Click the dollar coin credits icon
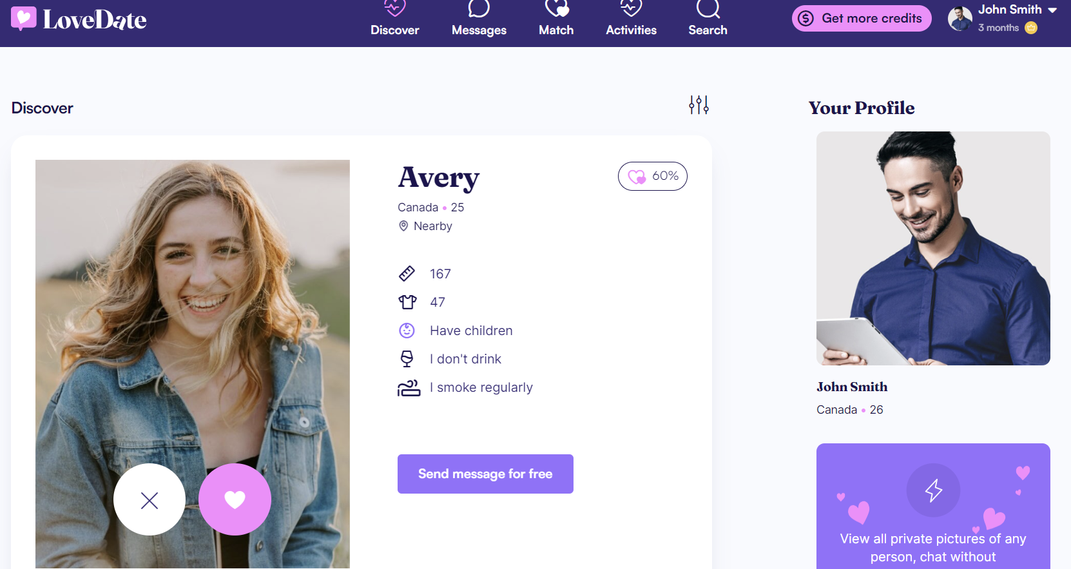Viewport: 1071px width, 569px height. 806,19
